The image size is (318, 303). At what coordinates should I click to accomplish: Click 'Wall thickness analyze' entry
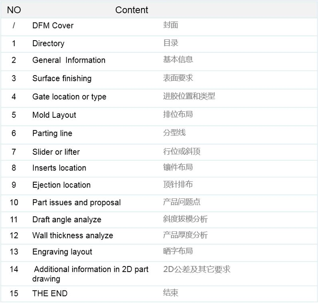point(73,235)
